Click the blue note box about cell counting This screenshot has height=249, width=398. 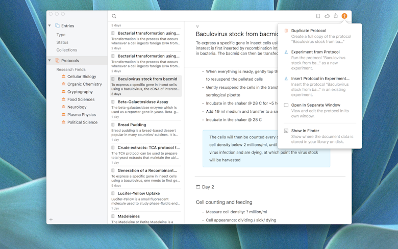(x=266, y=148)
